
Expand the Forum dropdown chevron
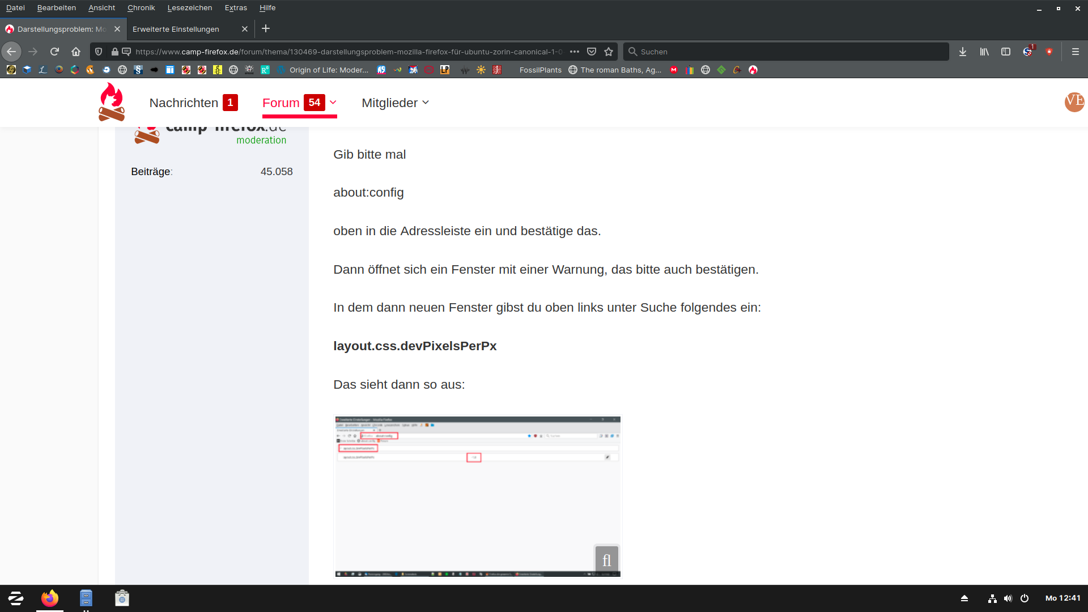pyautogui.click(x=333, y=103)
